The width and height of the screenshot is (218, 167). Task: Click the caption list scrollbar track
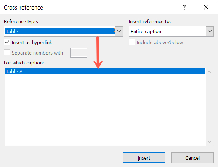pyautogui.click(x=209, y=107)
